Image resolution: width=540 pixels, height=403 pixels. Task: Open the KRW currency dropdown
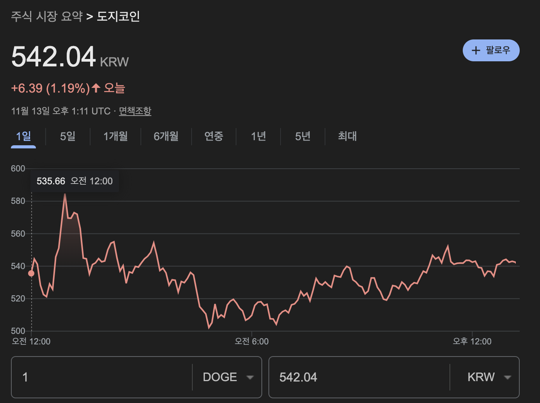[485, 377]
